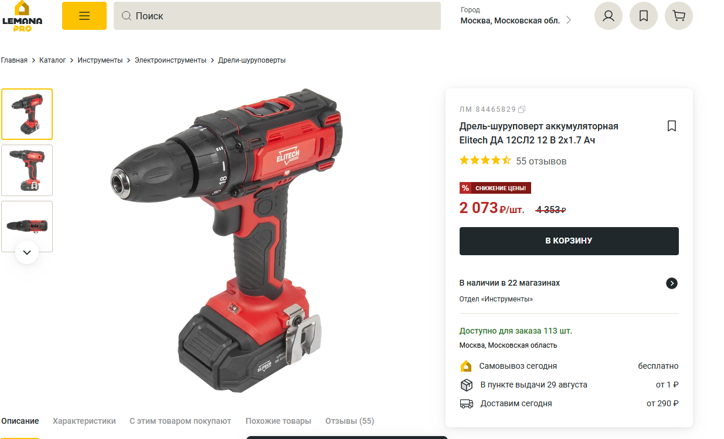Go to Электроинструменты breadcrumb
The image size is (724, 439).
coord(171,60)
